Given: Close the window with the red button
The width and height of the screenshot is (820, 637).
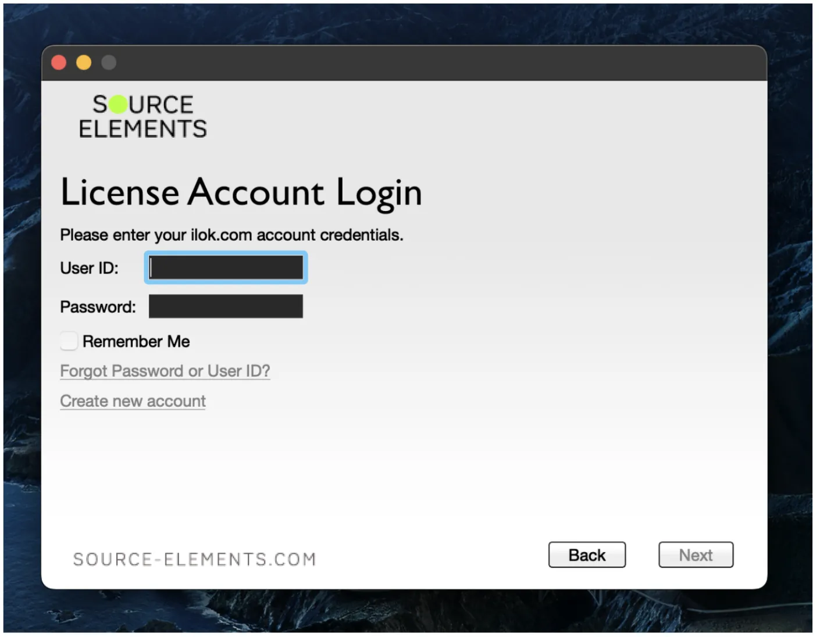Looking at the screenshot, I should tap(59, 63).
